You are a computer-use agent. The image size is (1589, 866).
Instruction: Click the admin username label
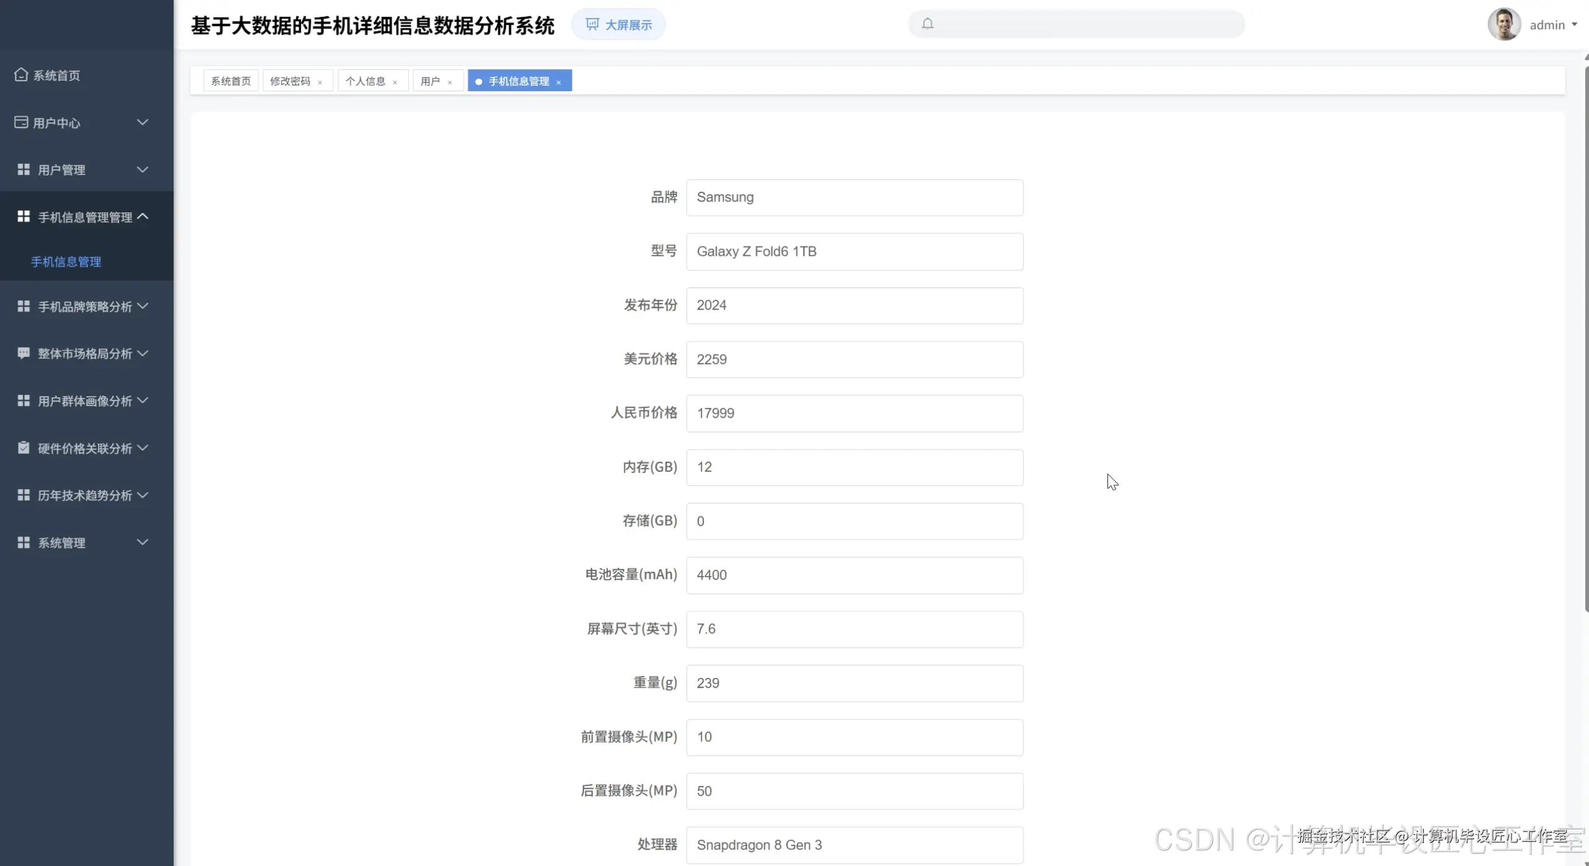[1547, 25]
